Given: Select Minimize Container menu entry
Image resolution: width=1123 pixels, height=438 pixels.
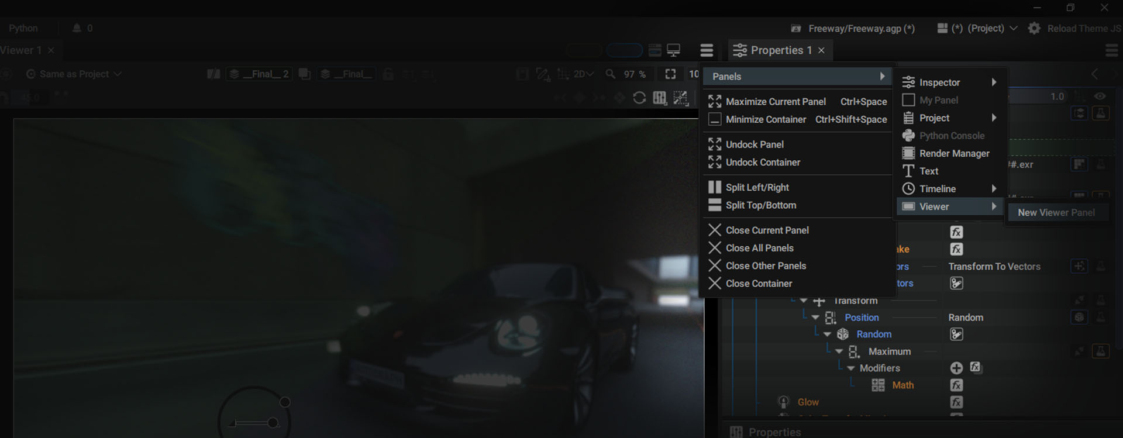Looking at the screenshot, I should point(797,119).
